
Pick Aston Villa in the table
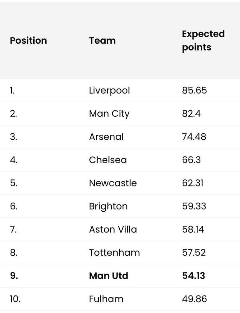click(x=113, y=229)
